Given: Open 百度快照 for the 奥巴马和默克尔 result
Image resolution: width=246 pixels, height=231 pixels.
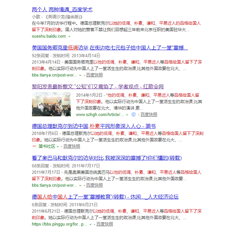Looking at the screenshot, I should pyautogui.click(x=94, y=185).
